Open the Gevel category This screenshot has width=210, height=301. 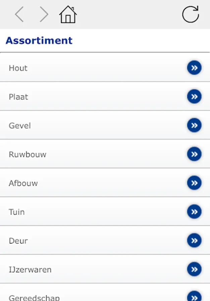pos(20,126)
